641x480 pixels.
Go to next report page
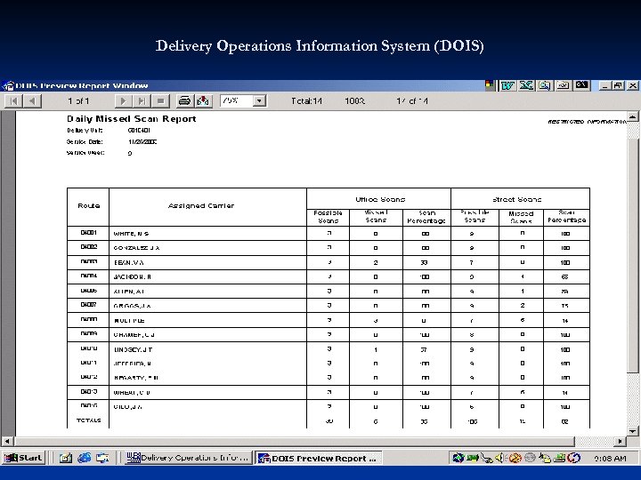pos(123,100)
